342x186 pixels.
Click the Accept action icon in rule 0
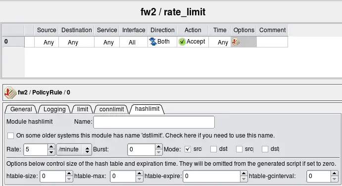[182, 42]
